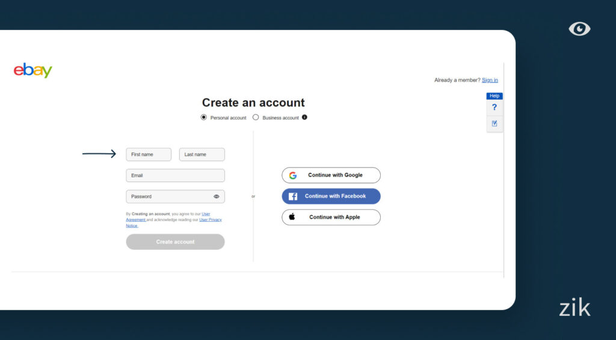Click the question mark help icon
Image resolution: width=616 pixels, height=340 pixels.
point(494,108)
